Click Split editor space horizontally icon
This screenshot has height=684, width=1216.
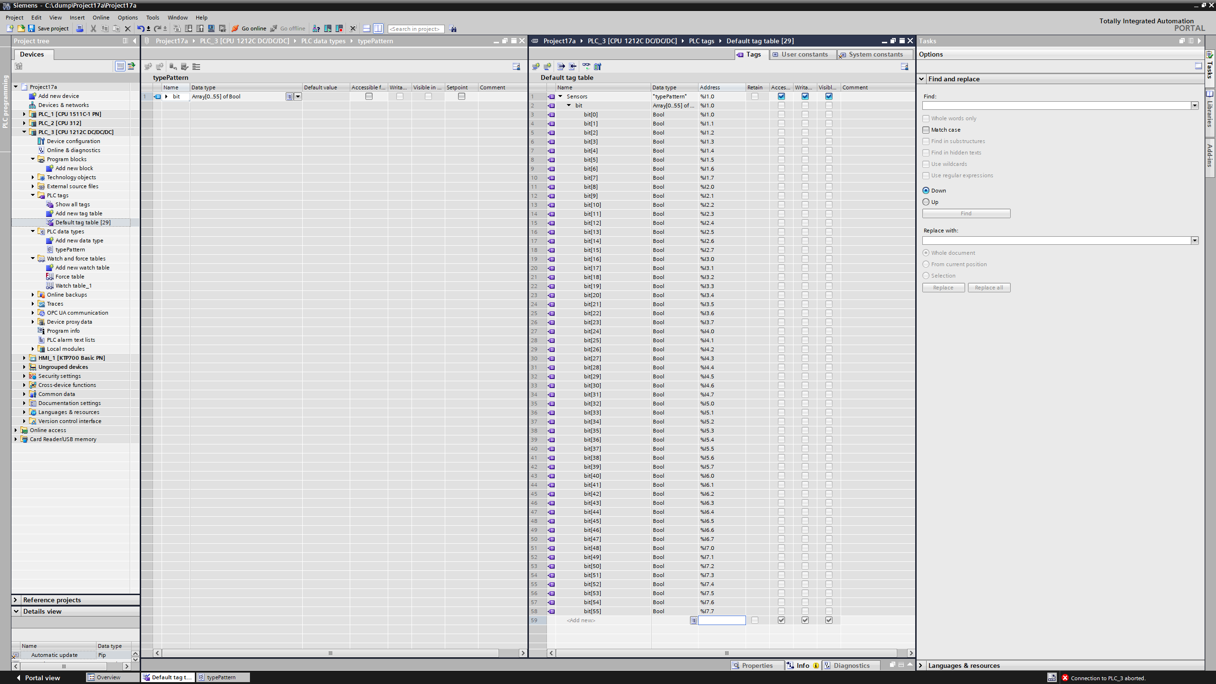(x=366, y=29)
